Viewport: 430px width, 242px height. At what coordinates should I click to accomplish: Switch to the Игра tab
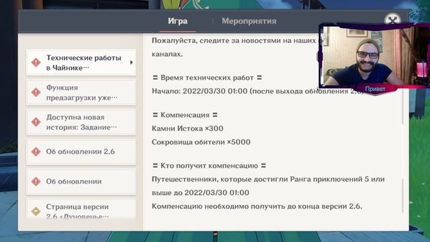pos(177,21)
